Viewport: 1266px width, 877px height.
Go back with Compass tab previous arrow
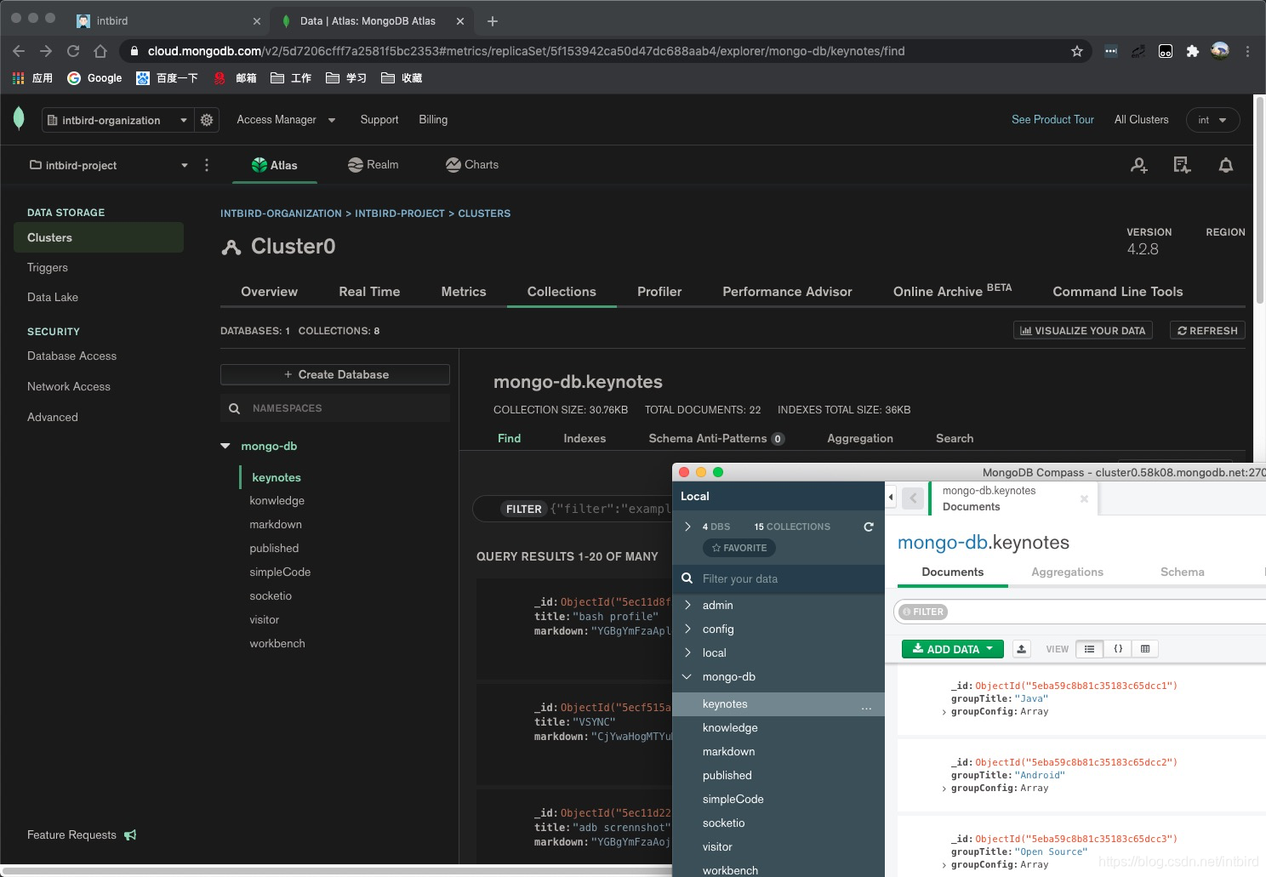point(913,498)
